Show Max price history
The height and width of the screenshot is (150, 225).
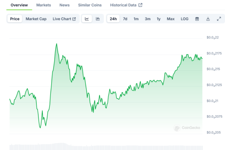[x=170, y=19]
